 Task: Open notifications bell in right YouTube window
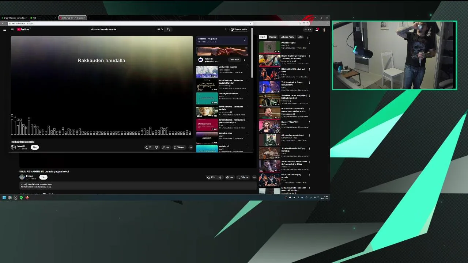click(317, 30)
